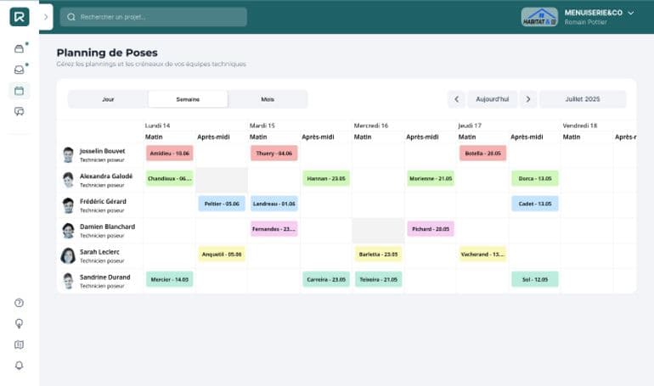Select the calendar planning icon in sidebar
Viewport: 654px width, 386px height.
click(x=19, y=91)
